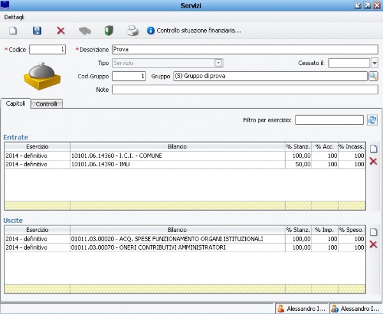Click the new document toolbar icon
Viewport: 383px width, 314px height.
13,31
